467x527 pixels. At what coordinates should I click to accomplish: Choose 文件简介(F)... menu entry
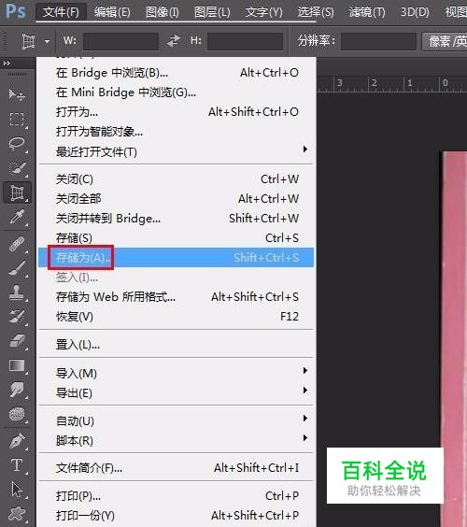click(177, 467)
